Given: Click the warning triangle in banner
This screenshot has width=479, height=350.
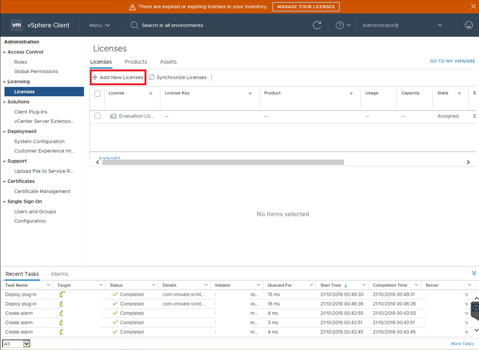Looking at the screenshot, I should click(132, 7).
